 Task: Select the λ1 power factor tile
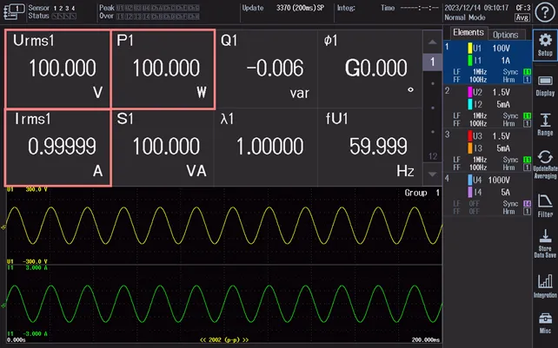266,148
